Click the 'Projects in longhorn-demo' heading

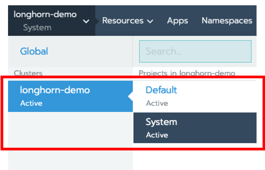[x=187, y=73]
